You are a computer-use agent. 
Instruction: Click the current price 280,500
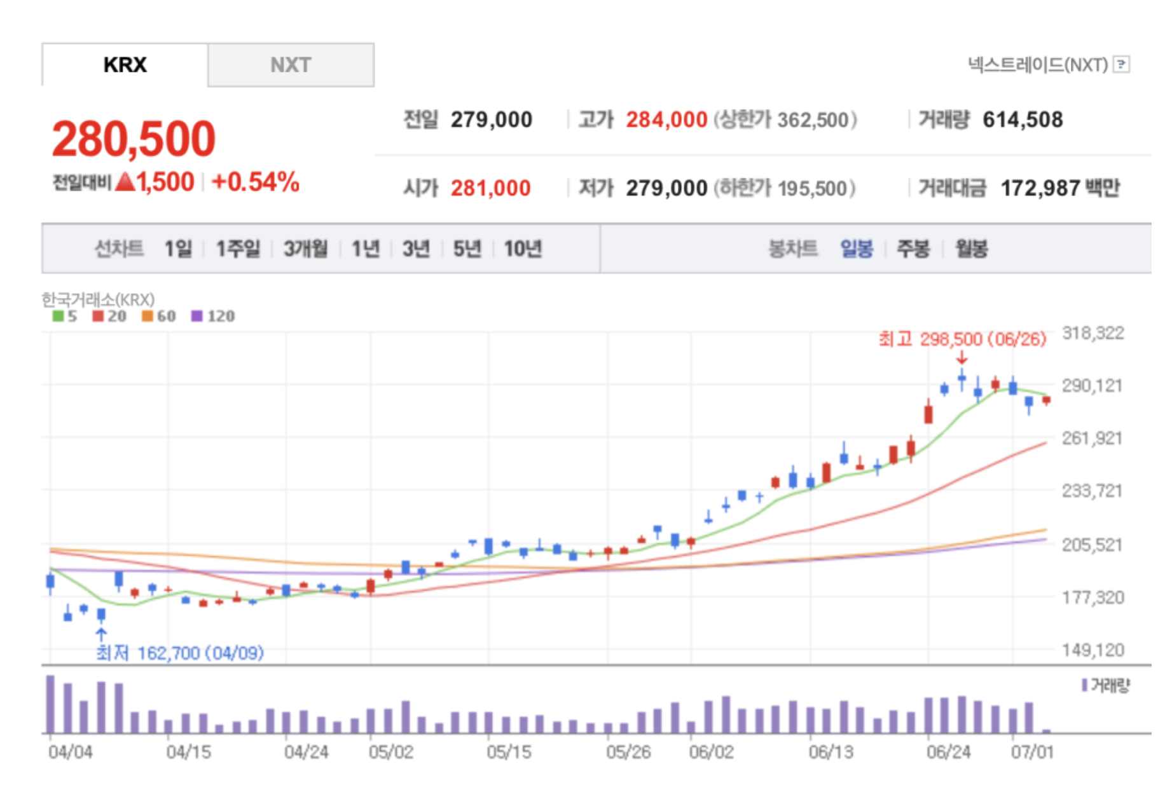click(134, 139)
